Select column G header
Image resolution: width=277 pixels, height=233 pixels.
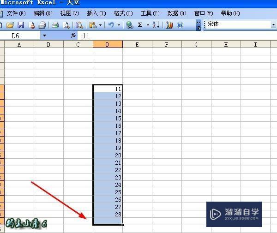click(x=196, y=44)
